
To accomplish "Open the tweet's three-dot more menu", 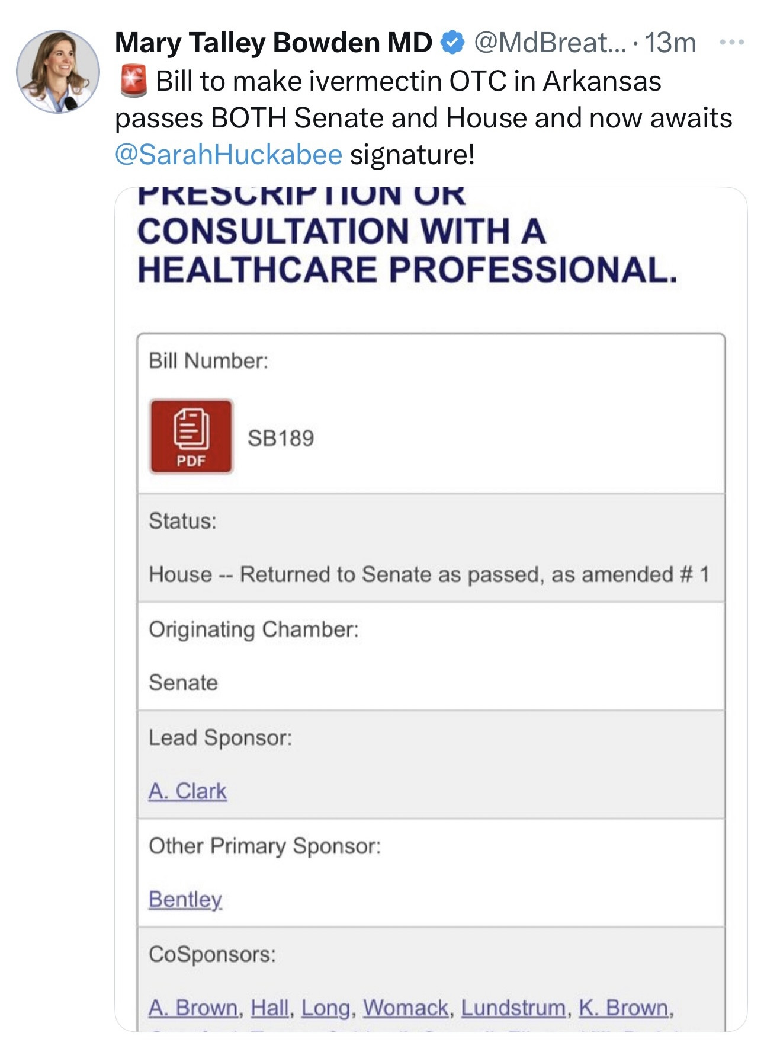I will 732,43.
